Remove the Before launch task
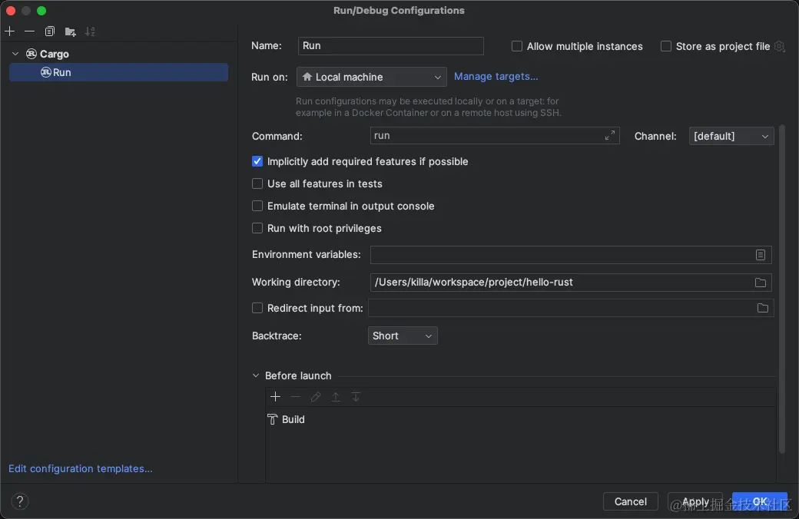This screenshot has height=519, width=799. (295, 396)
